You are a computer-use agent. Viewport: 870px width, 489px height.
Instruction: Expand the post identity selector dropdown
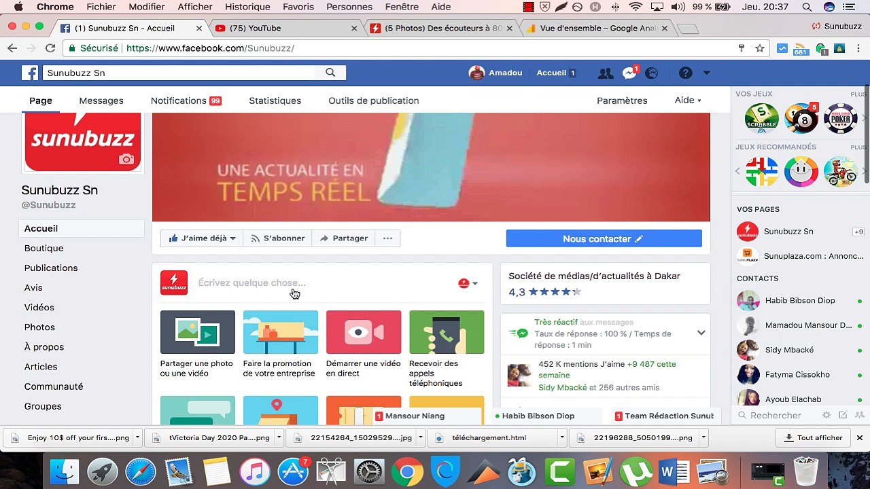(468, 283)
